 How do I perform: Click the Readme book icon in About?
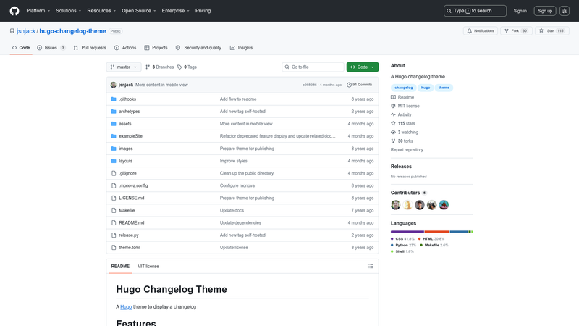click(393, 97)
